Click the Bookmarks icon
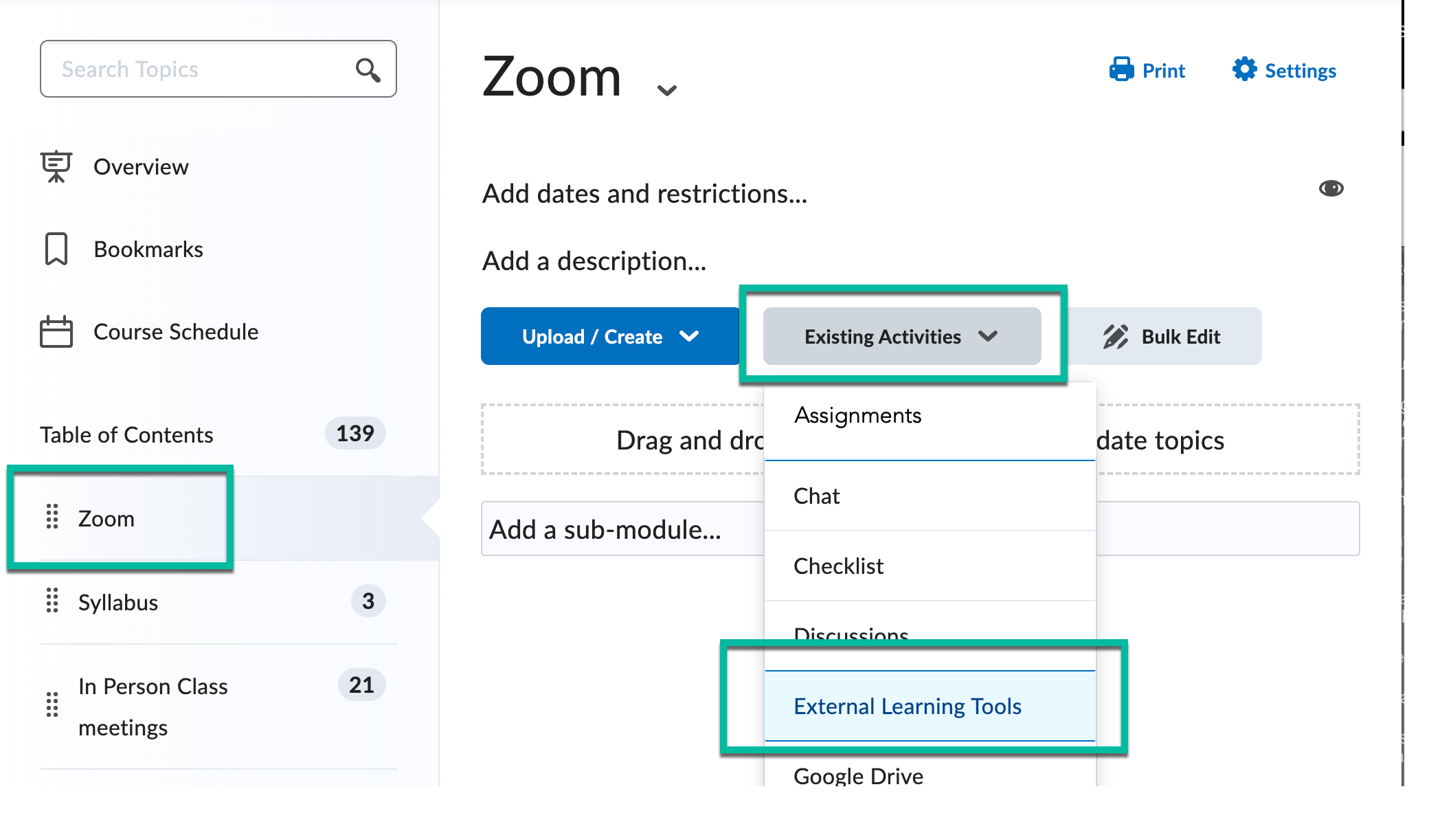Screen dimensions: 1429x833 pos(56,249)
